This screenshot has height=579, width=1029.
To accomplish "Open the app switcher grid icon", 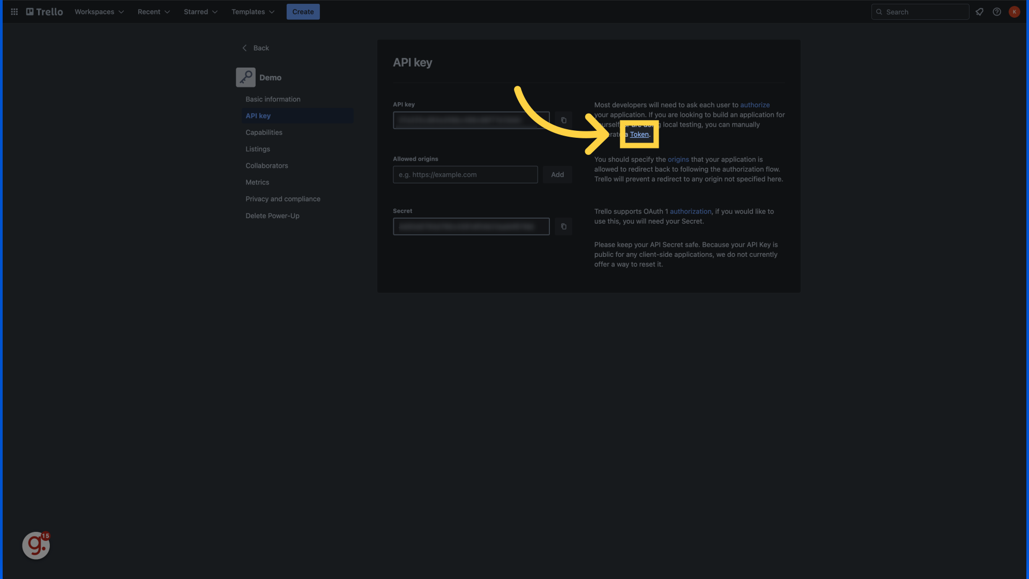I will pos(14,12).
